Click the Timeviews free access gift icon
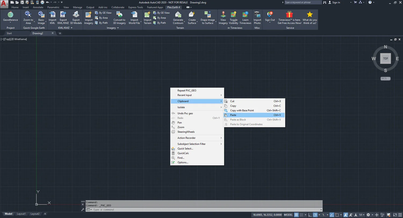The width and height of the screenshot is (403, 218). point(289,14)
